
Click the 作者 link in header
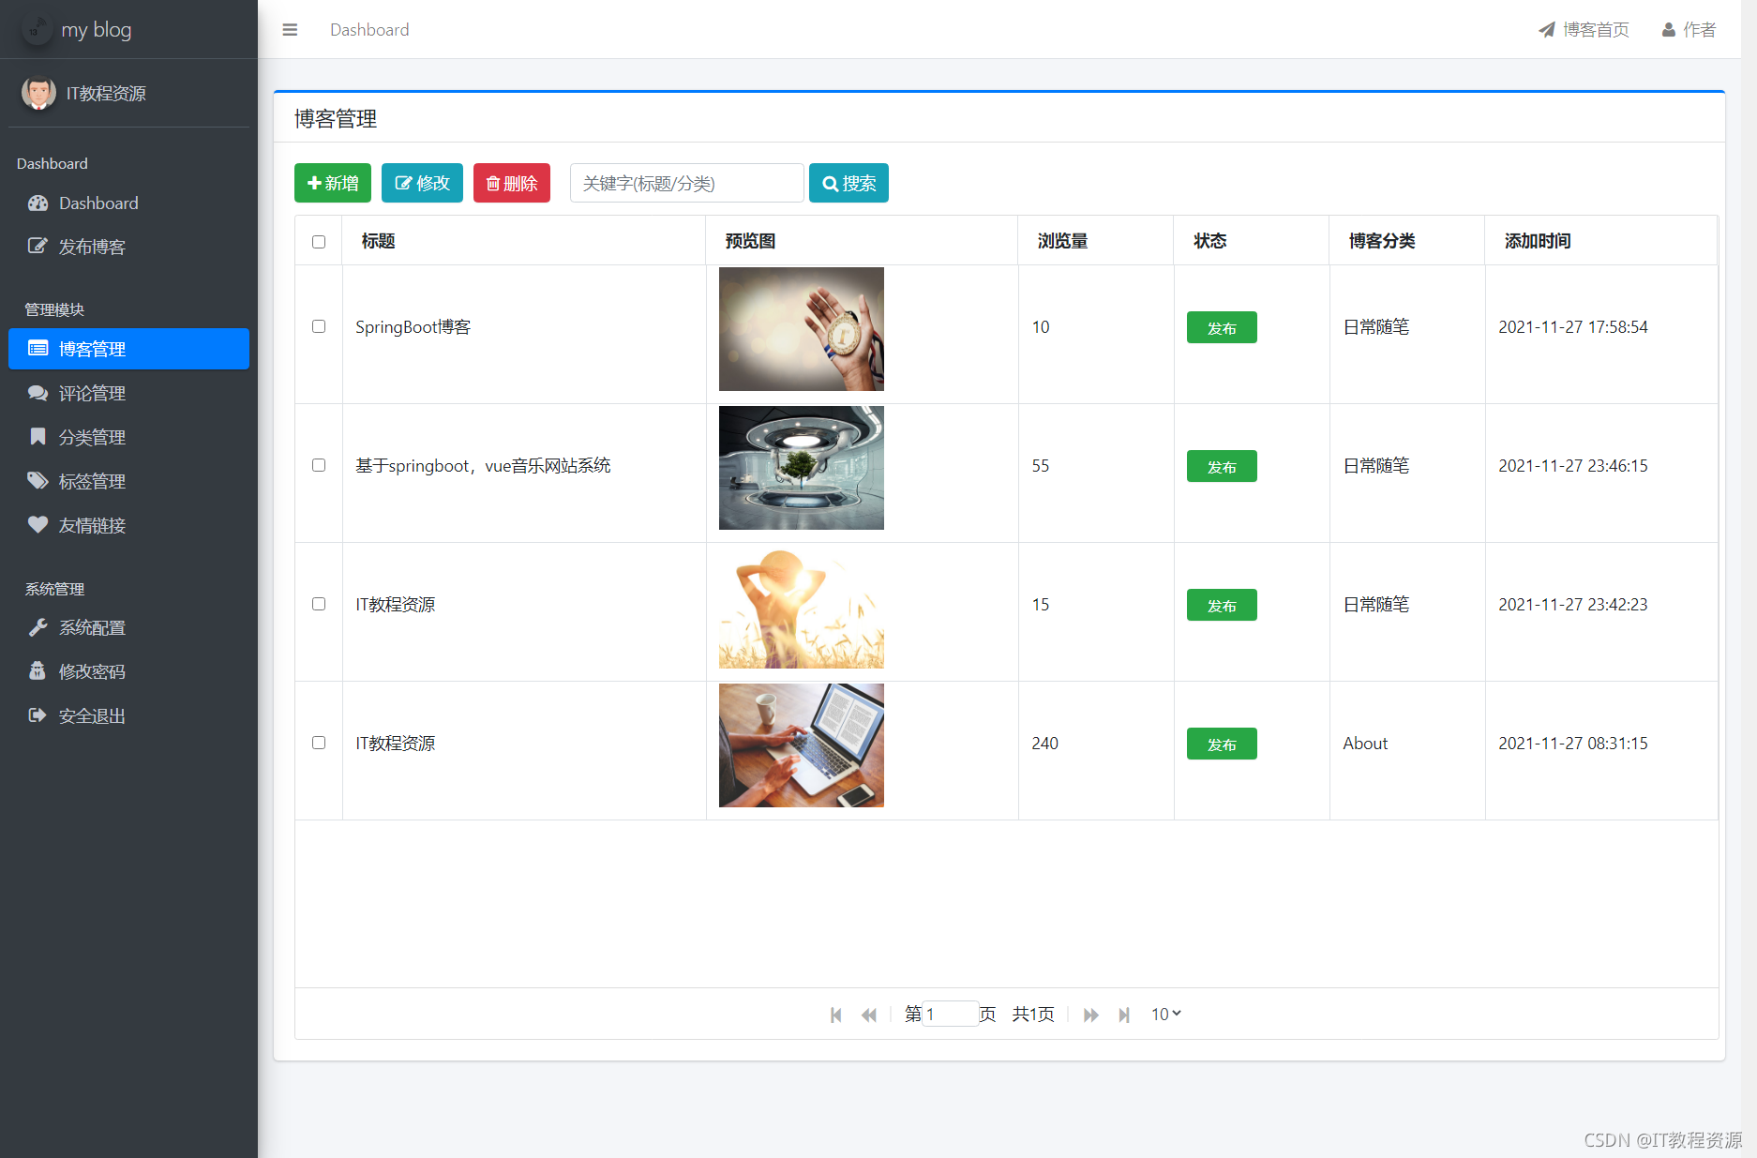pos(1689,30)
